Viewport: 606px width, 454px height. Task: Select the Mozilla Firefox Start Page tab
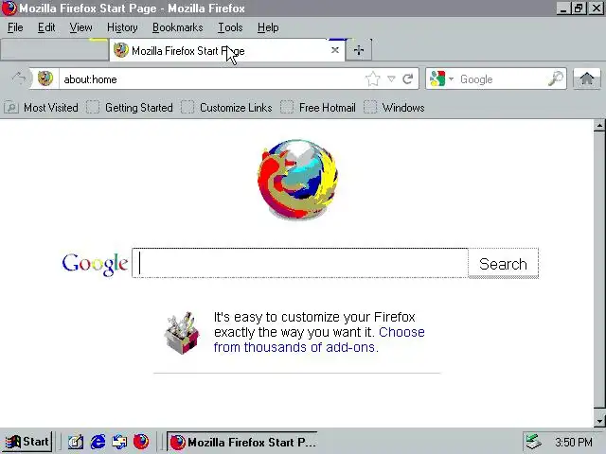[x=227, y=50]
